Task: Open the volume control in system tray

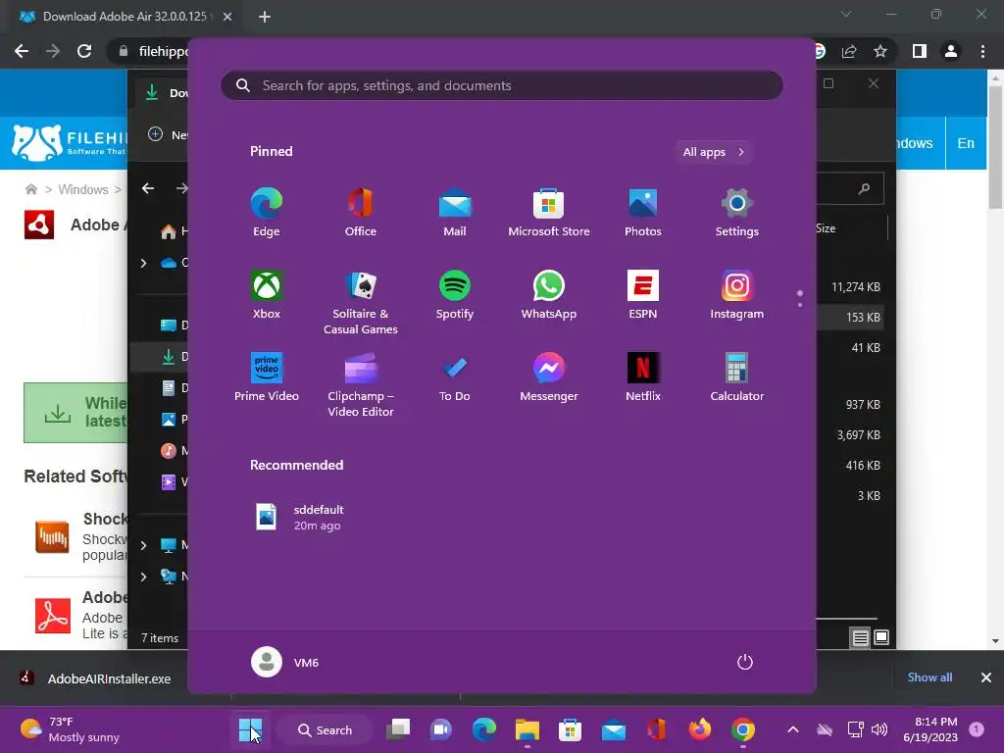Action: point(879,729)
